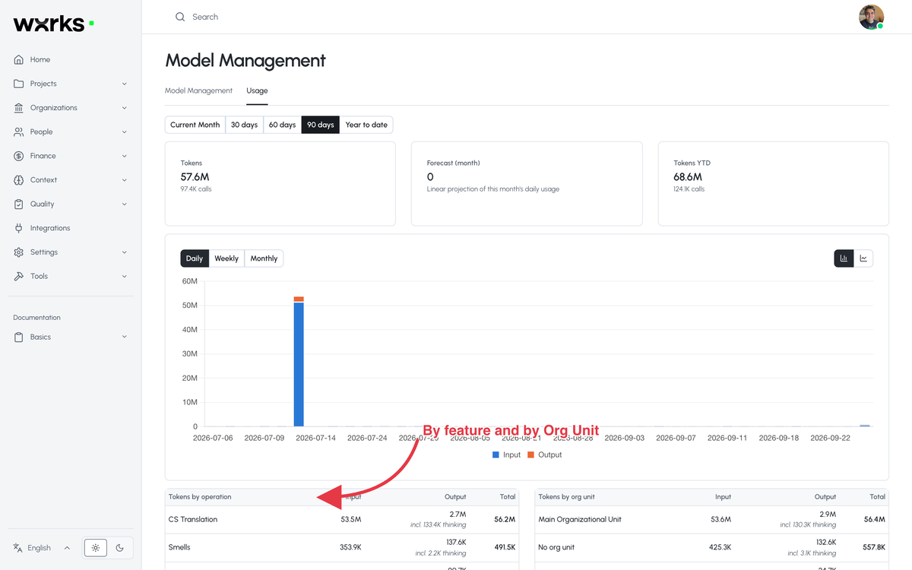Switch to bar chart view
This screenshot has width=912, height=570.
844,258
